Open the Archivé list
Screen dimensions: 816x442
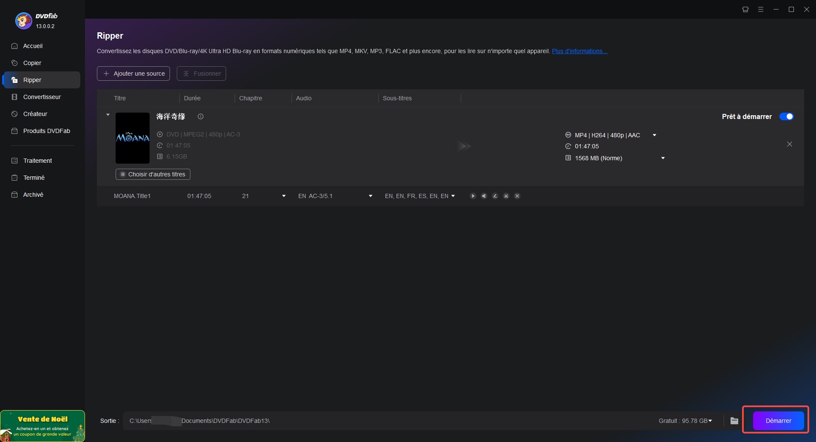[x=41, y=195]
